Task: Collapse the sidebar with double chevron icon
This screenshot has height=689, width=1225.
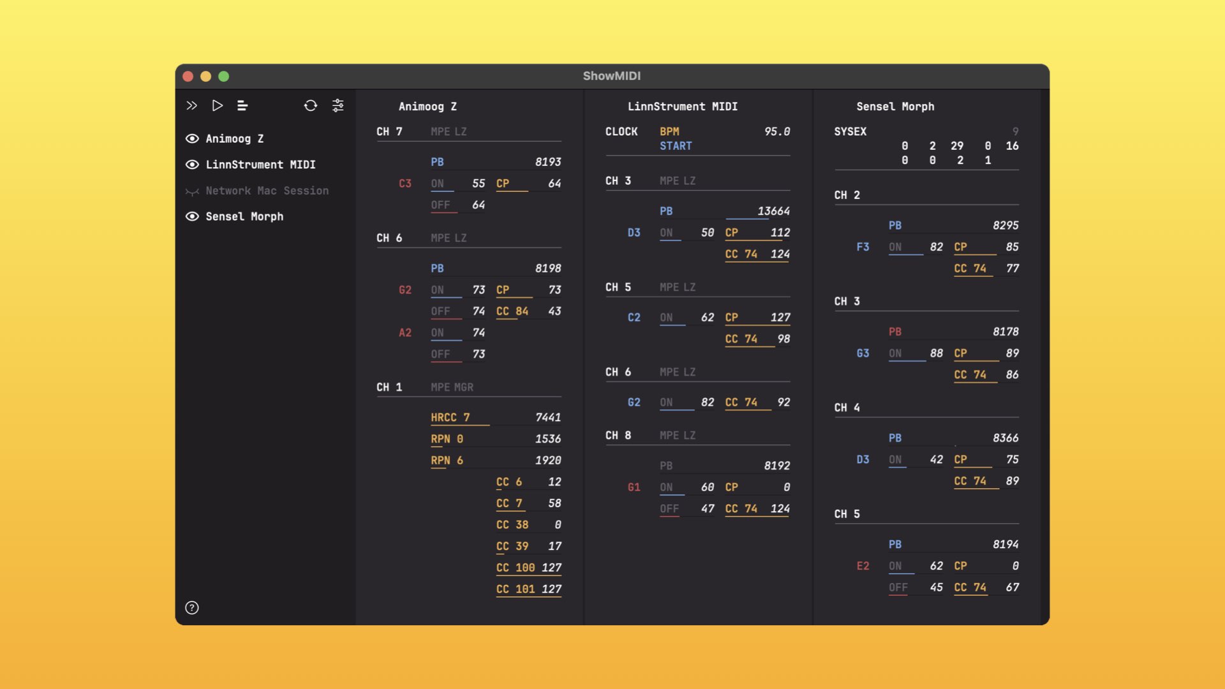Action: [191, 106]
